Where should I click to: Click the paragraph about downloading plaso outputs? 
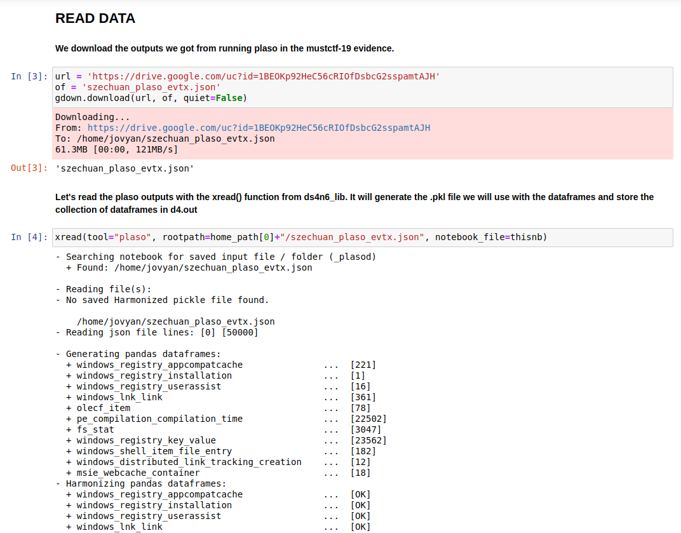coord(224,48)
